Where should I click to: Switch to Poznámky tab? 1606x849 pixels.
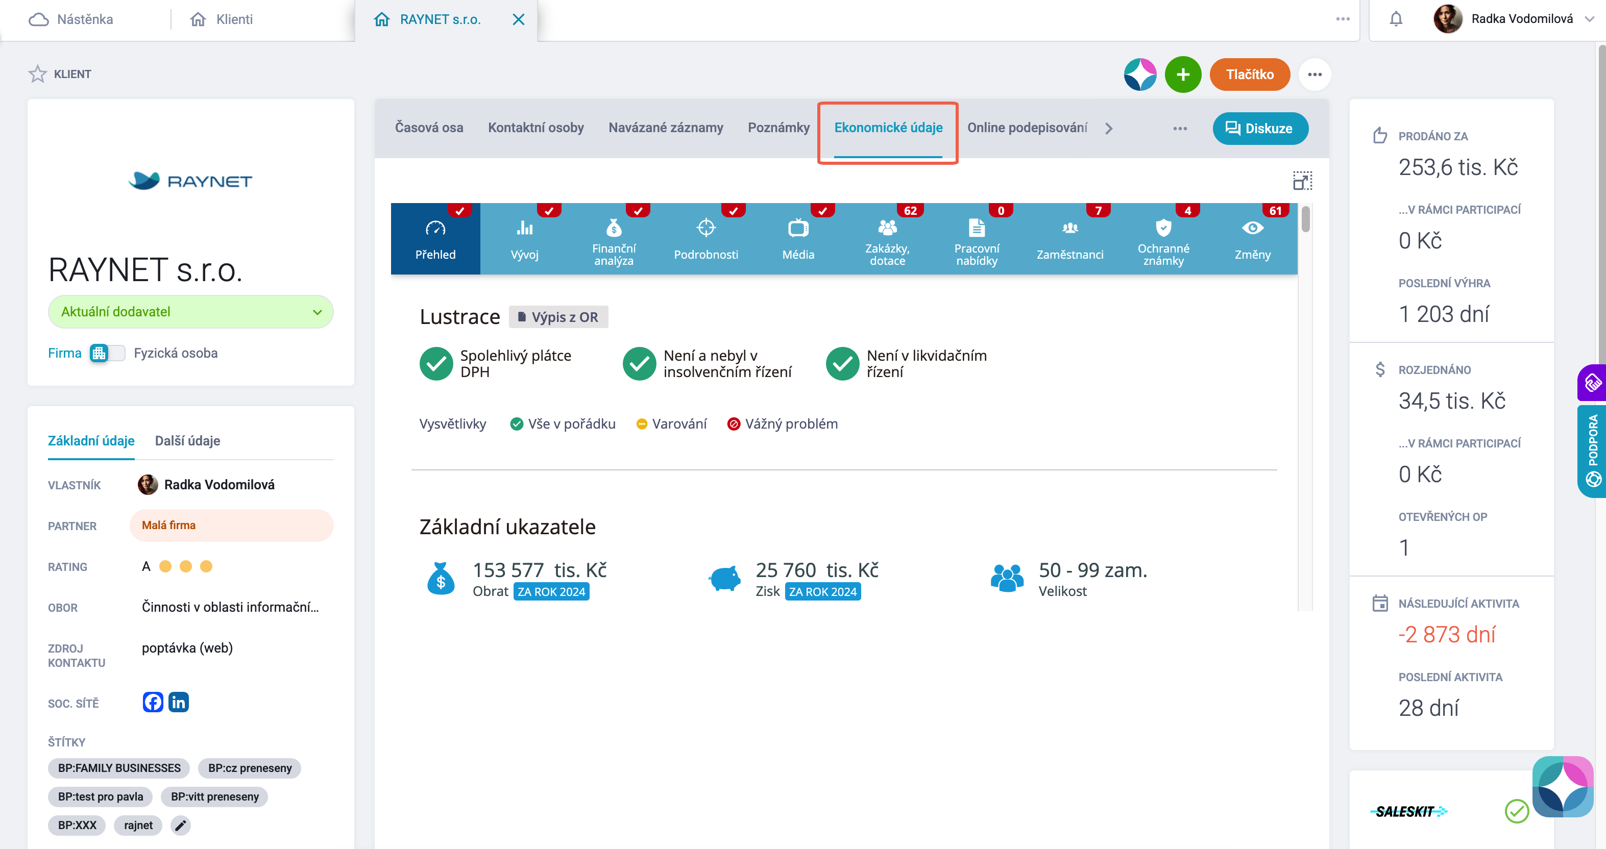click(x=778, y=128)
